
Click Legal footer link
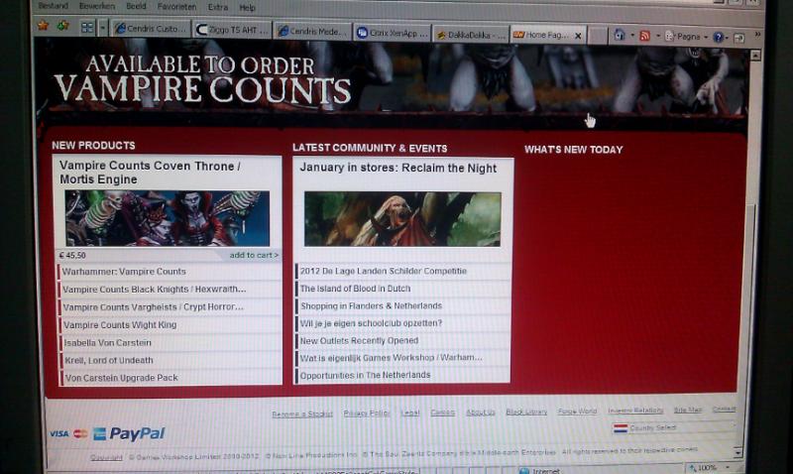coord(410,413)
